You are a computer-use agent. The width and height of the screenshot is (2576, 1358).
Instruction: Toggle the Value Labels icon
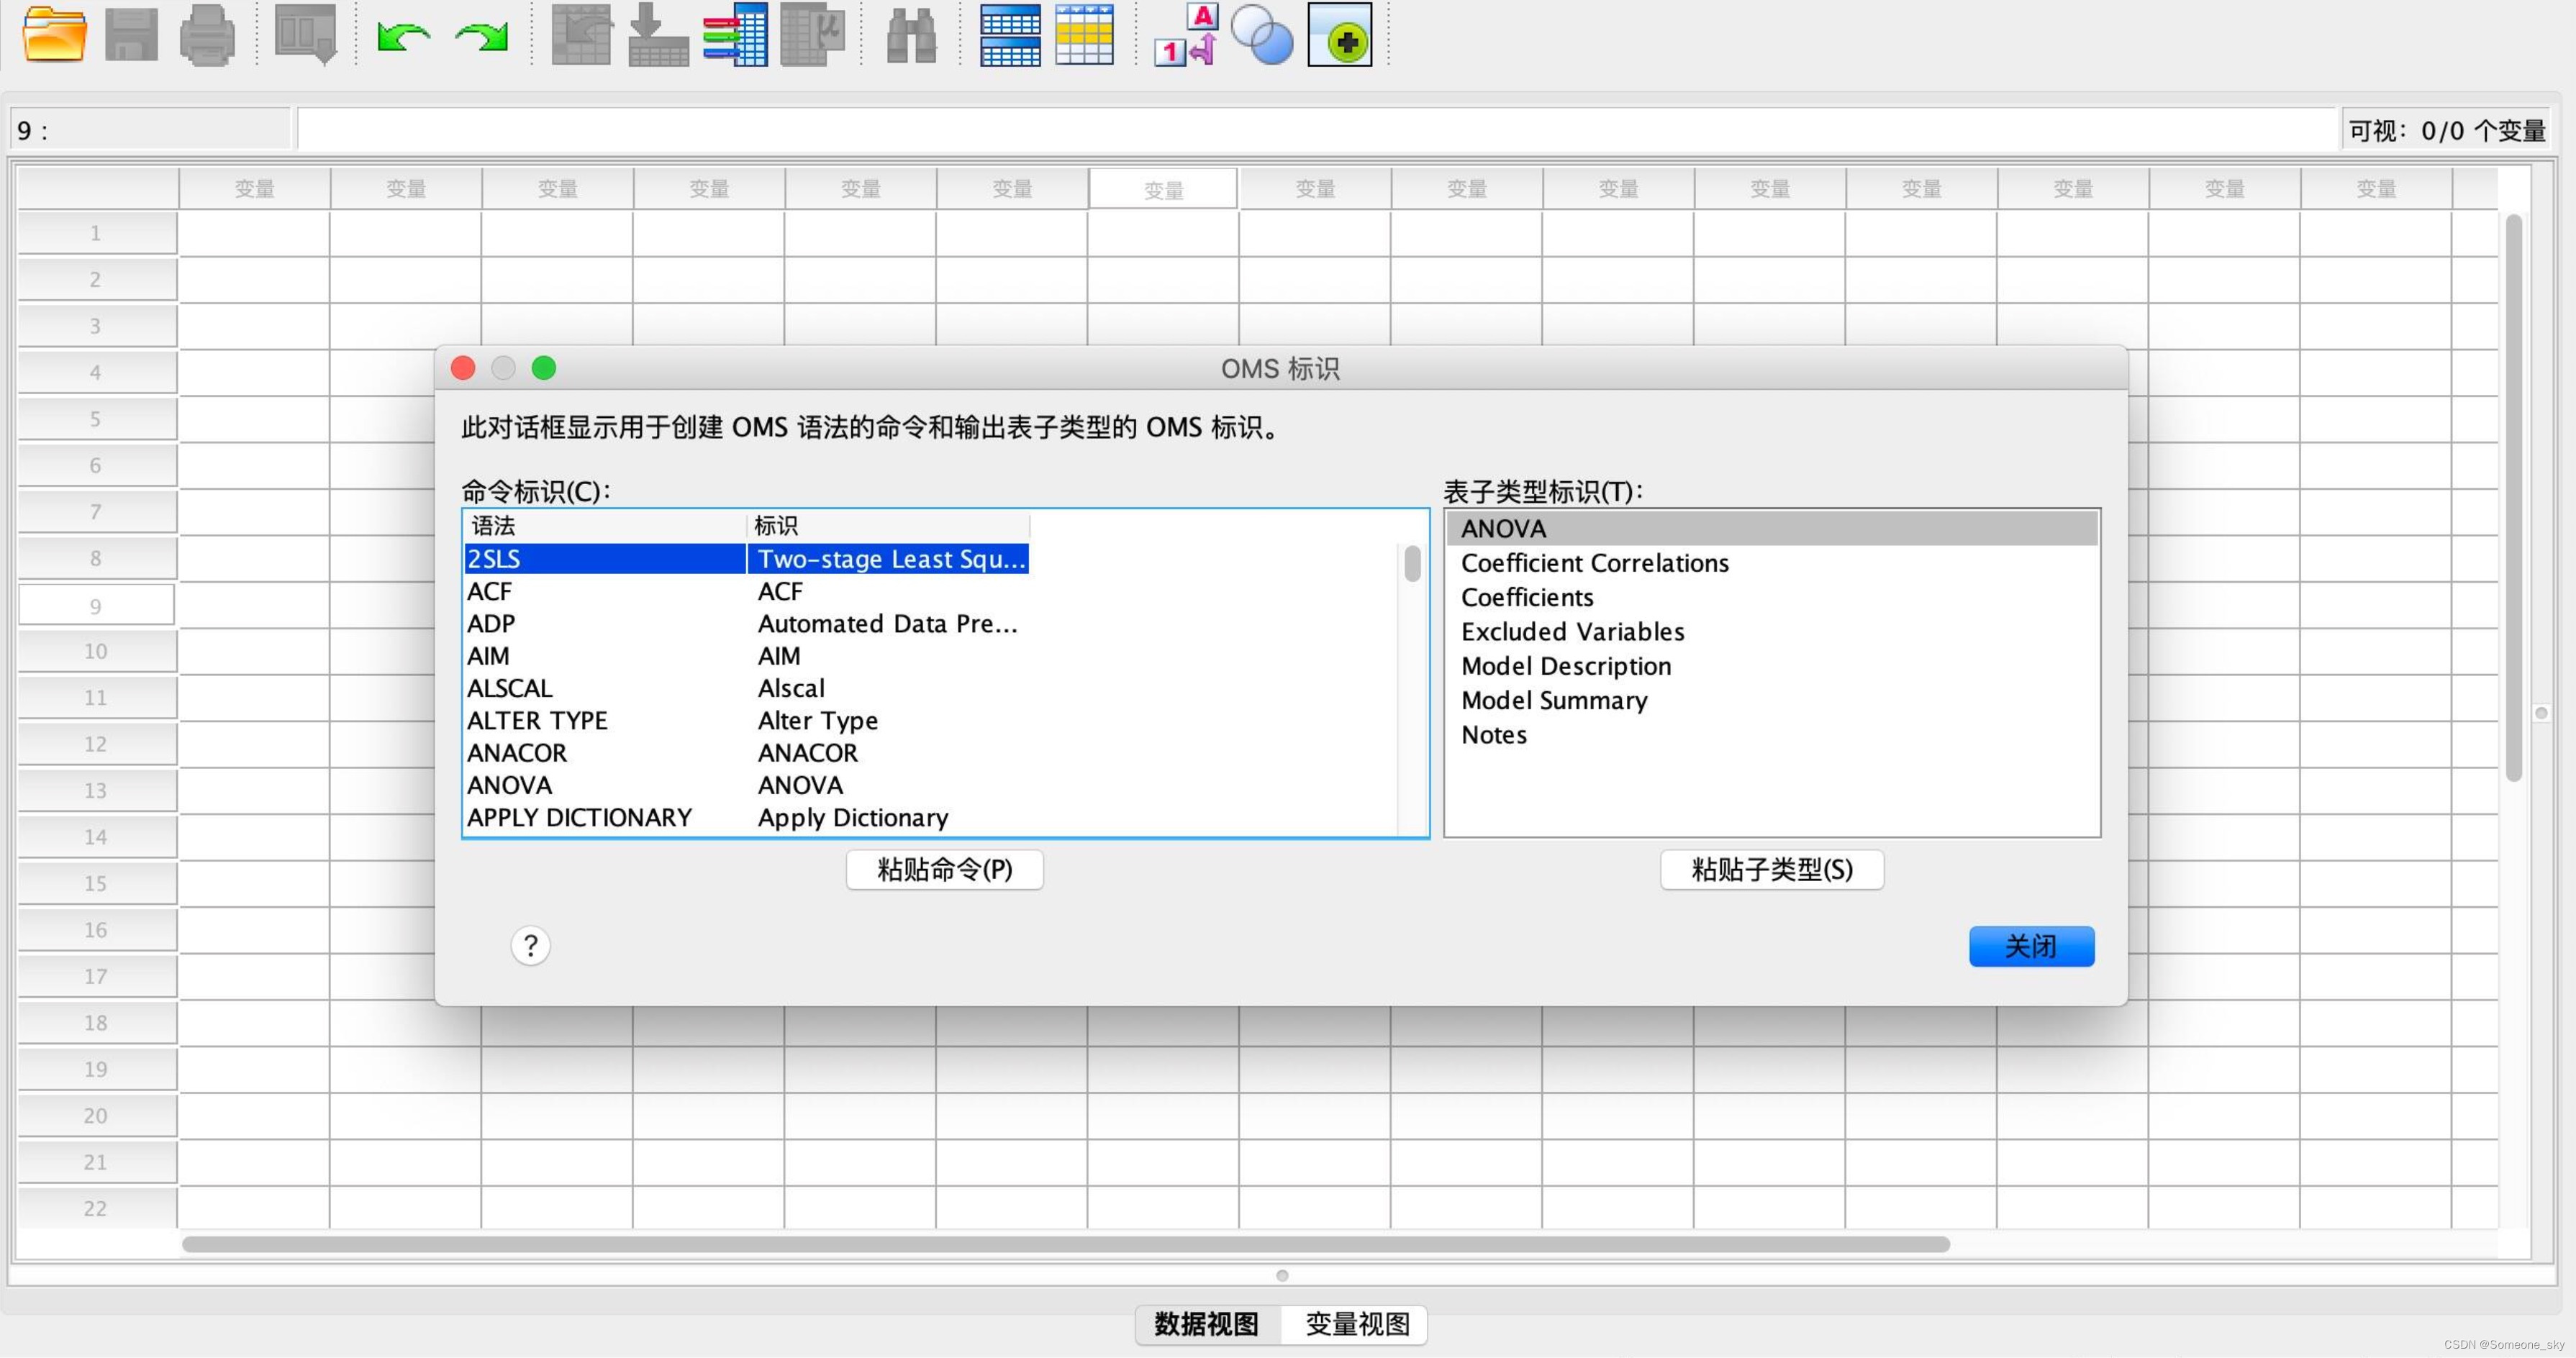1187,35
